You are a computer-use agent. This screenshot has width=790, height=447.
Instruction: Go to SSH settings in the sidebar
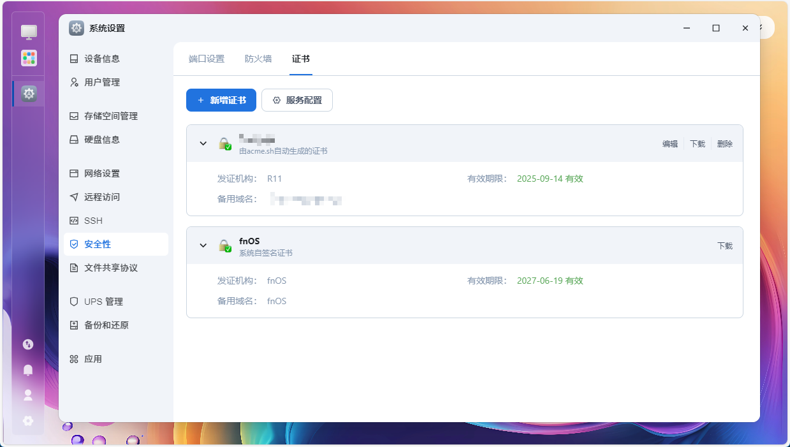(93, 221)
